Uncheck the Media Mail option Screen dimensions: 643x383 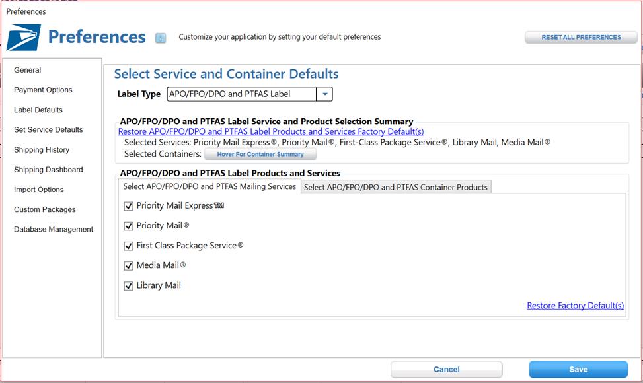coord(129,266)
